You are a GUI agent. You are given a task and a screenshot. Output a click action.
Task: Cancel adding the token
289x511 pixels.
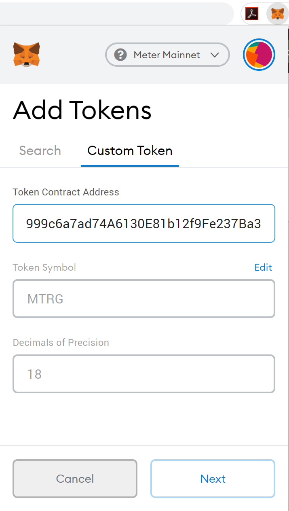[x=75, y=479]
